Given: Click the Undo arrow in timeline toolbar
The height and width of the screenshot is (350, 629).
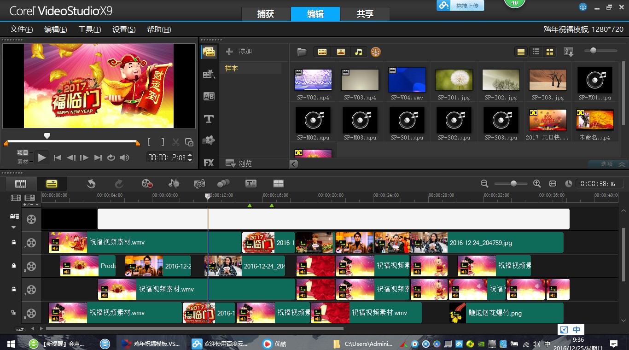Looking at the screenshot, I should [91, 184].
